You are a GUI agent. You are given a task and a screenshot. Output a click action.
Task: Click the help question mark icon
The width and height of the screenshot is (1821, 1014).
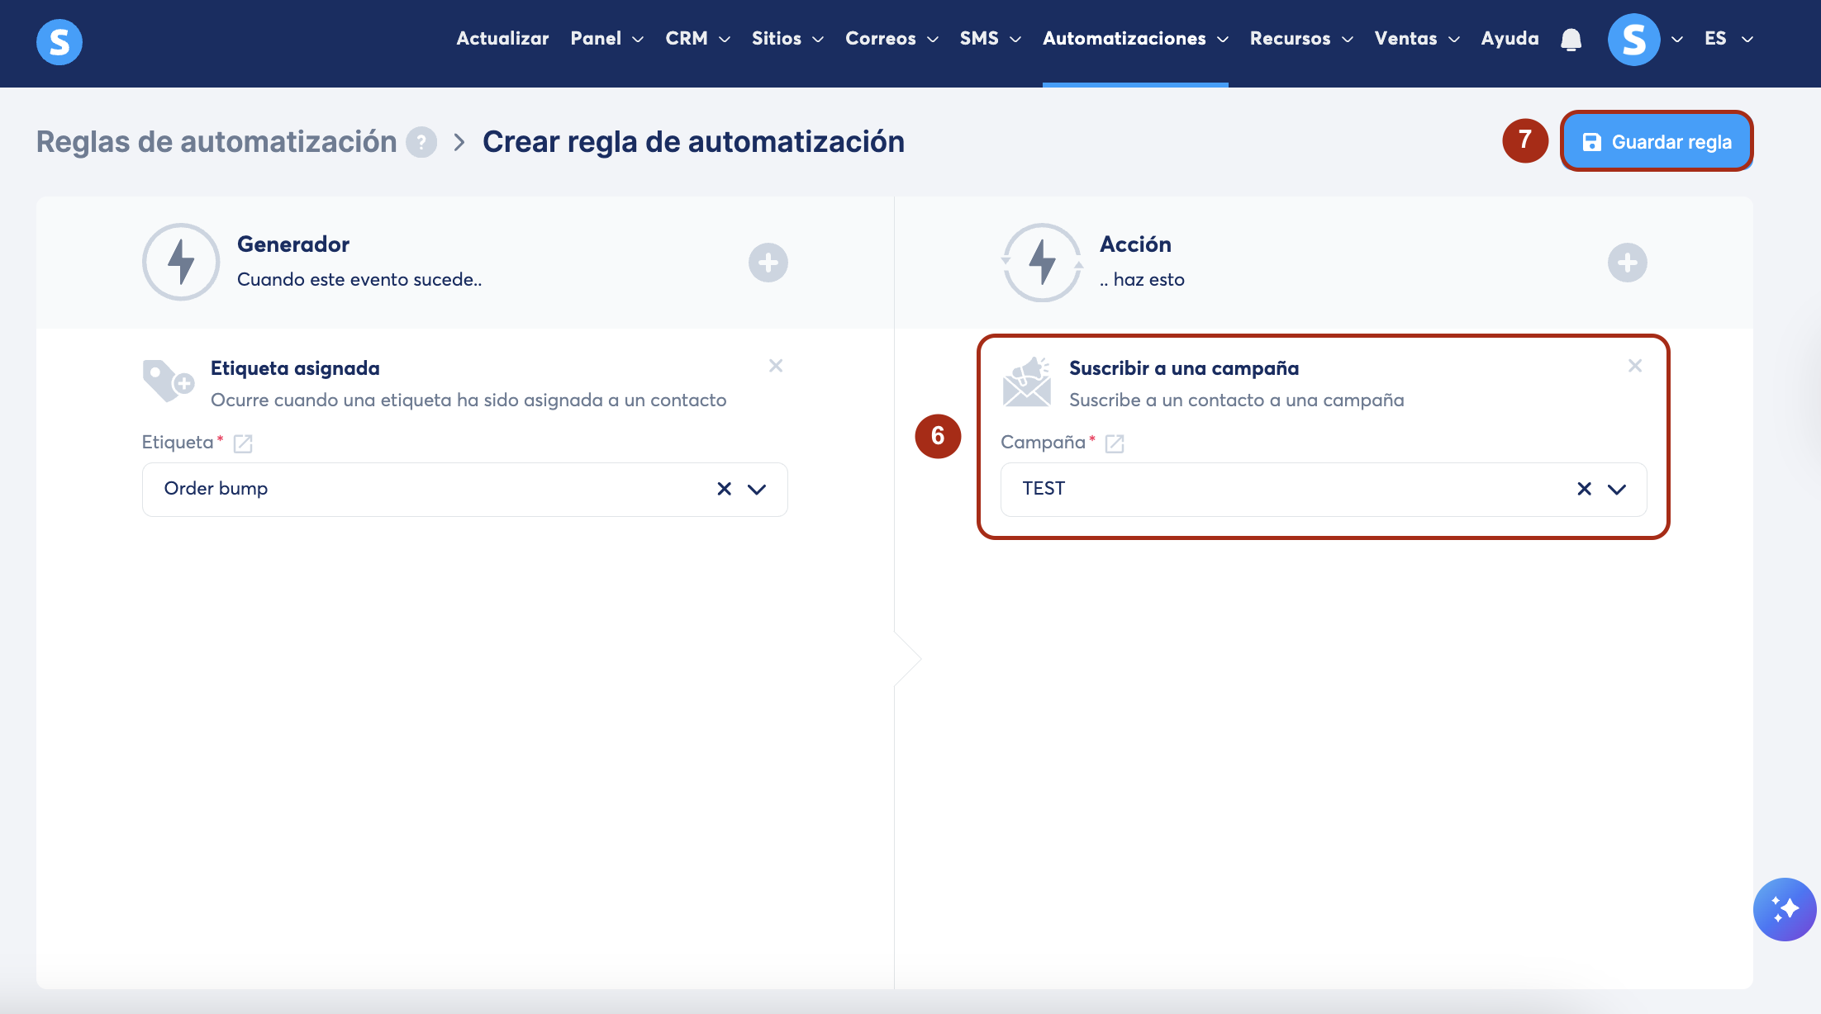[421, 142]
